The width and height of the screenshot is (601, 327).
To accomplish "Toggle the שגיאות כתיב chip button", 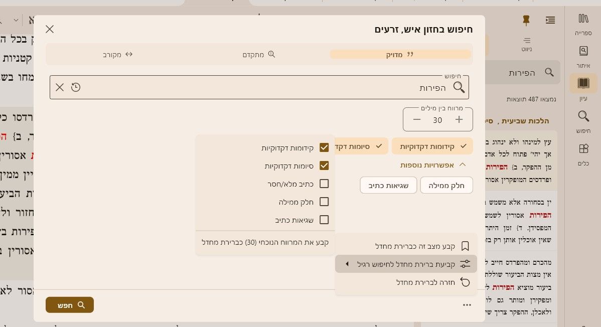I will [x=388, y=186].
